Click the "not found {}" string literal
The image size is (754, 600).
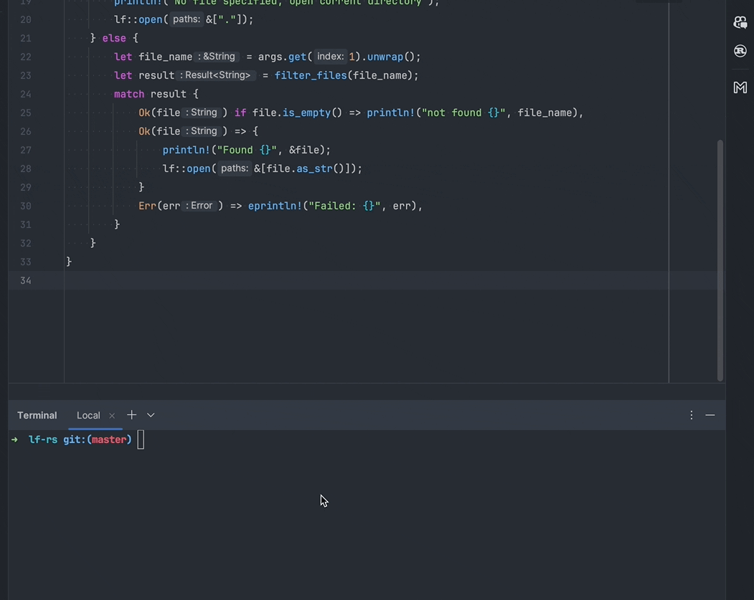(463, 113)
